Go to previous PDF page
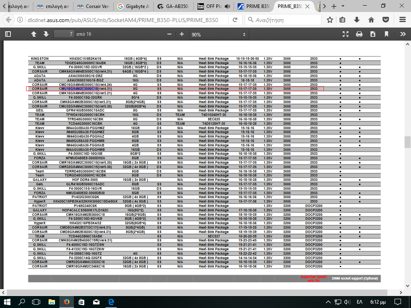 click(34, 34)
